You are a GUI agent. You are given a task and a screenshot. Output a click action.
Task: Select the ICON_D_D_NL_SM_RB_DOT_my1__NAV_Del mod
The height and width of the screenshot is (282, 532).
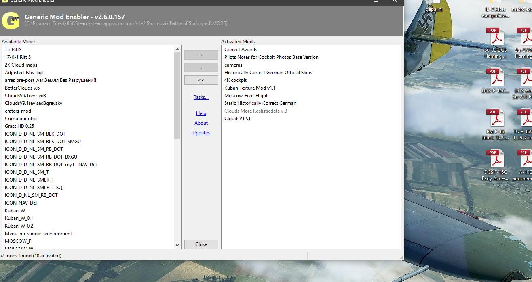pyautogui.click(x=51, y=165)
